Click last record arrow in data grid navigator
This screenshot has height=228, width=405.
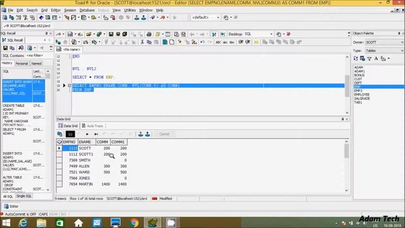point(96,134)
